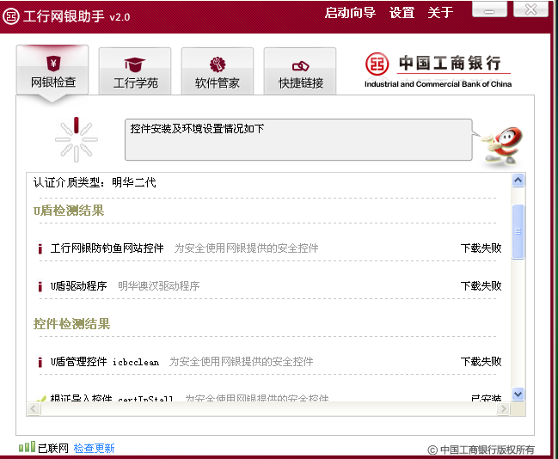Click the 控件检测结果 heading
The image size is (558, 459).
tap(71, 324)
